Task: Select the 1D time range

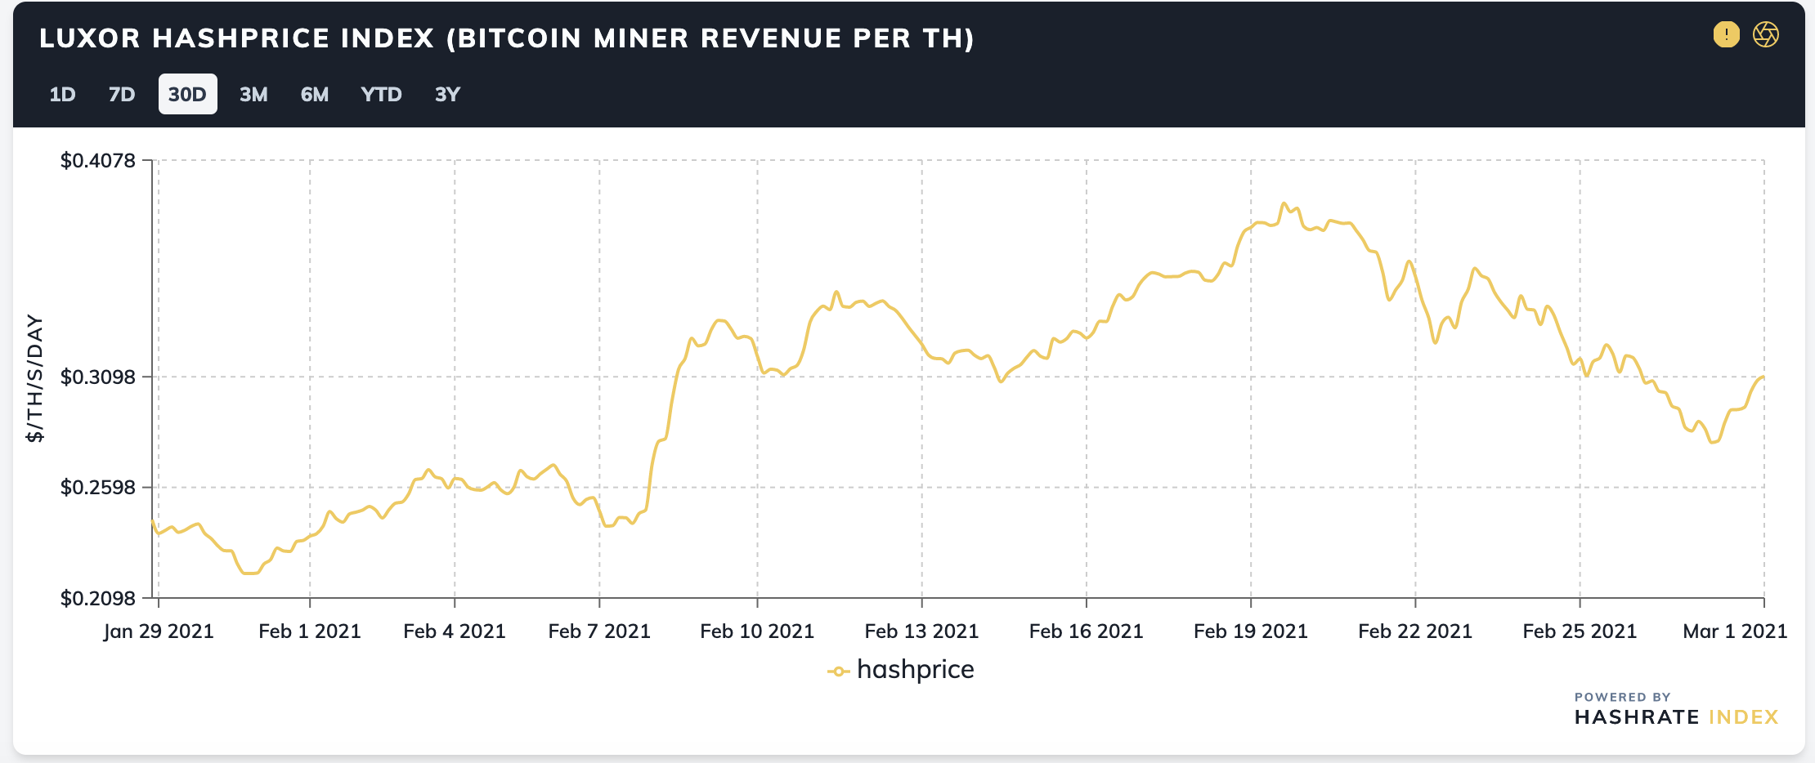Action: tap(62, 94)
